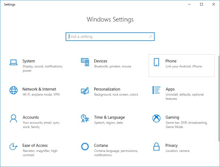Open the Ease of Access icon

[x=13, y=146]
